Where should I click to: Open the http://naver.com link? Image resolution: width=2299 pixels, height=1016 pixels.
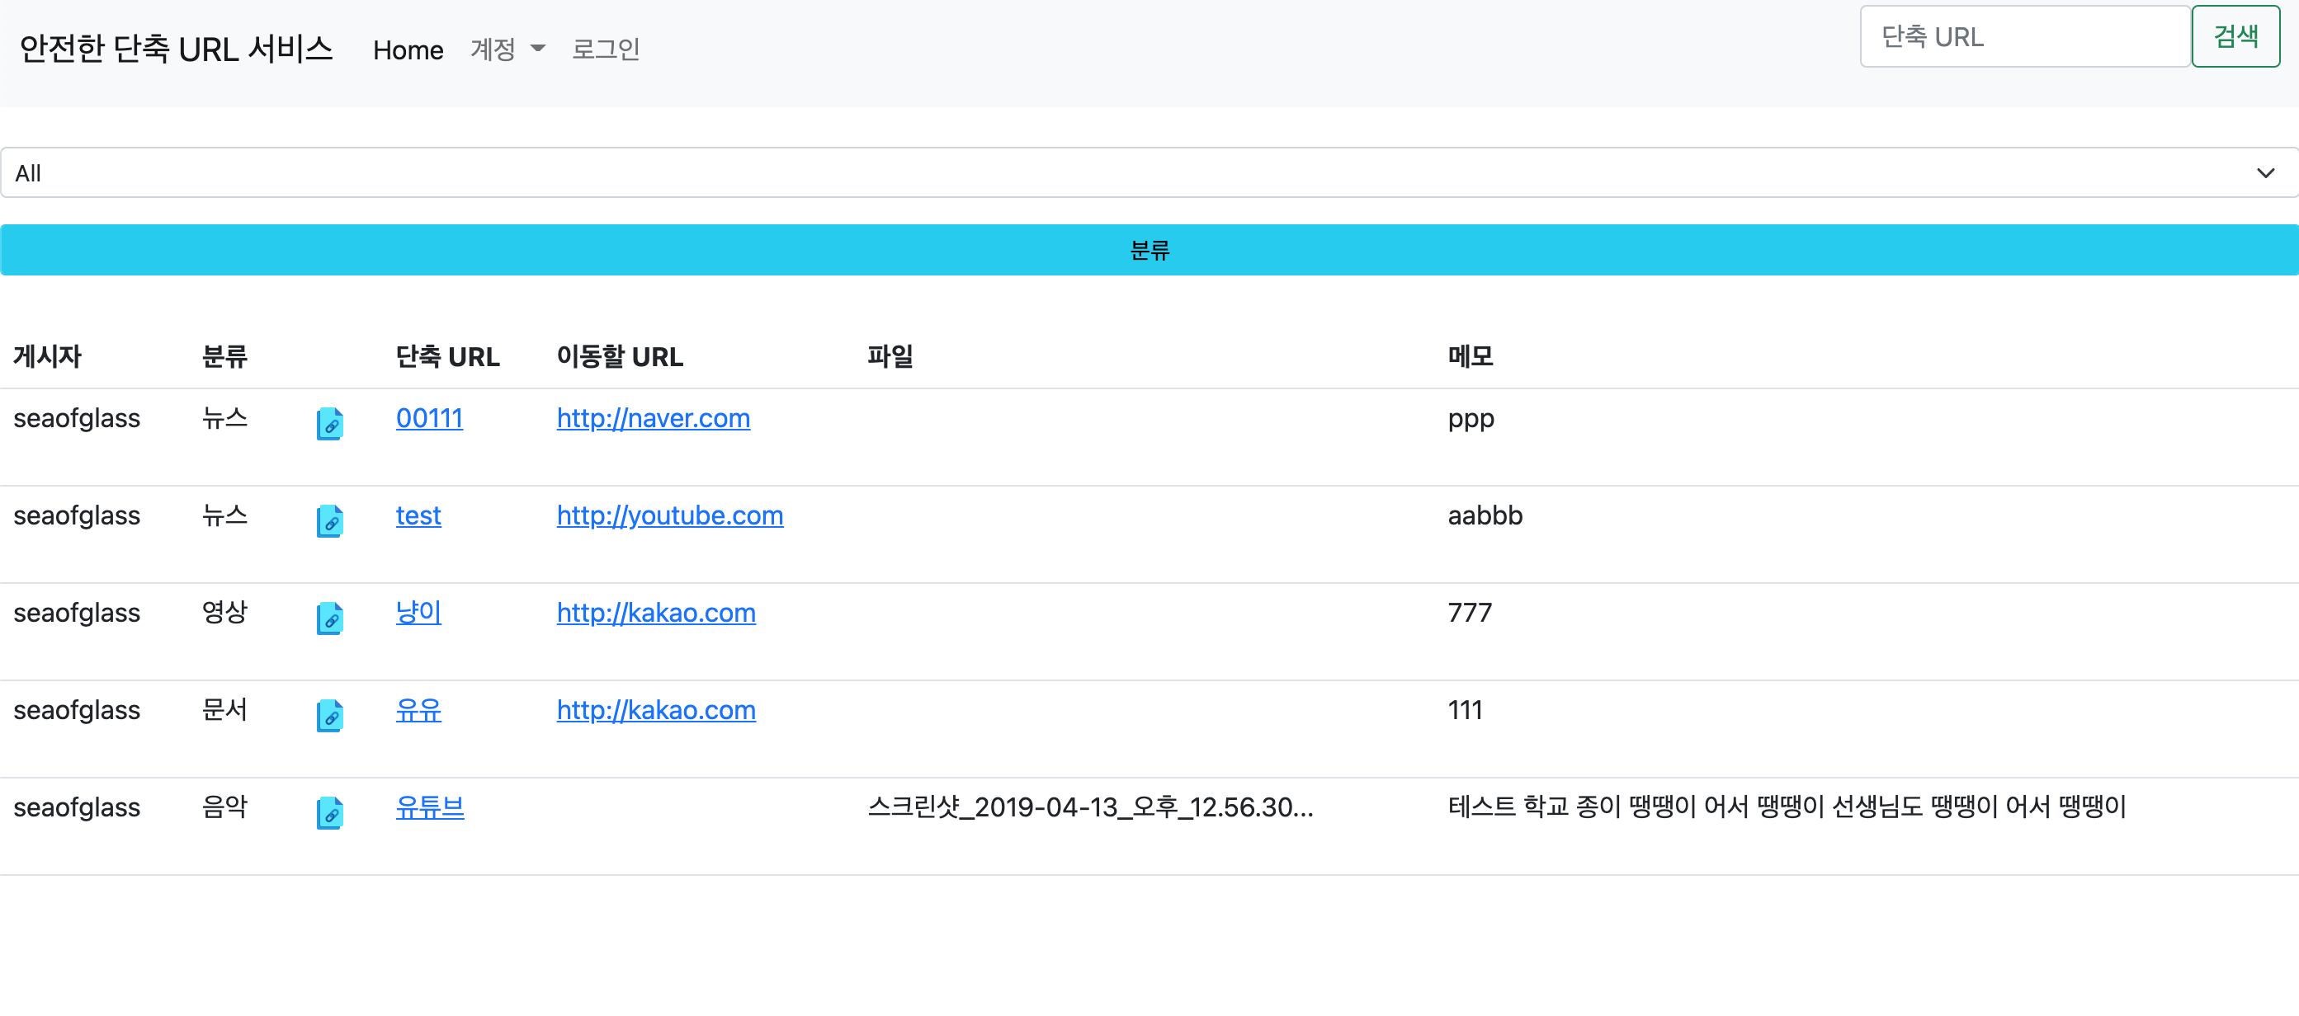click(x=654, y=417)
